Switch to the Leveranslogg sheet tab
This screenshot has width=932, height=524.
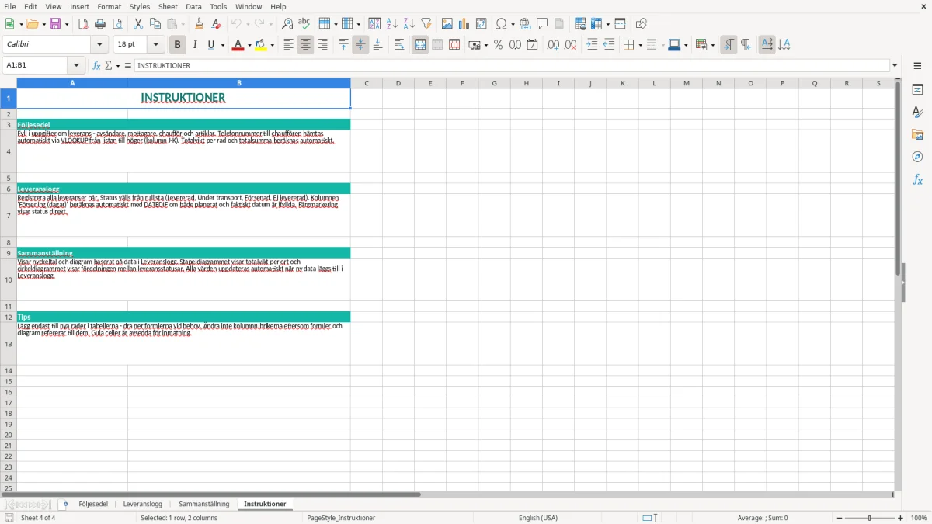coord(143,505)
